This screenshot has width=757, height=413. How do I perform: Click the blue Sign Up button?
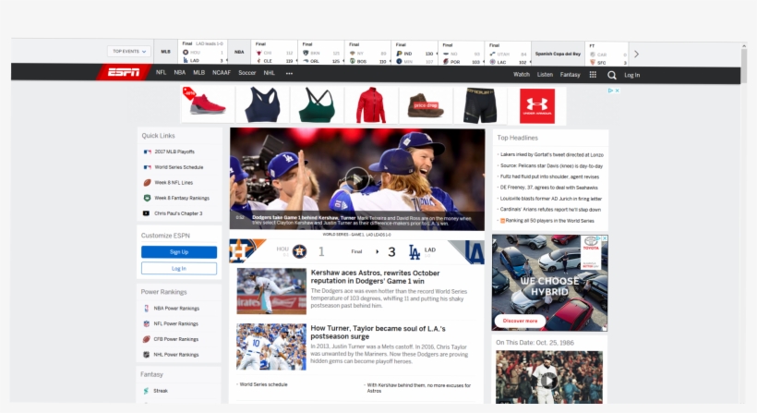(x=179, y=252)
